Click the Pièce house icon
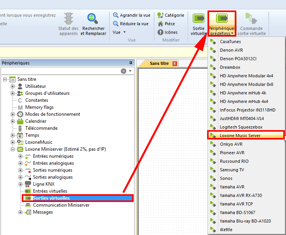 coord(160,24)
